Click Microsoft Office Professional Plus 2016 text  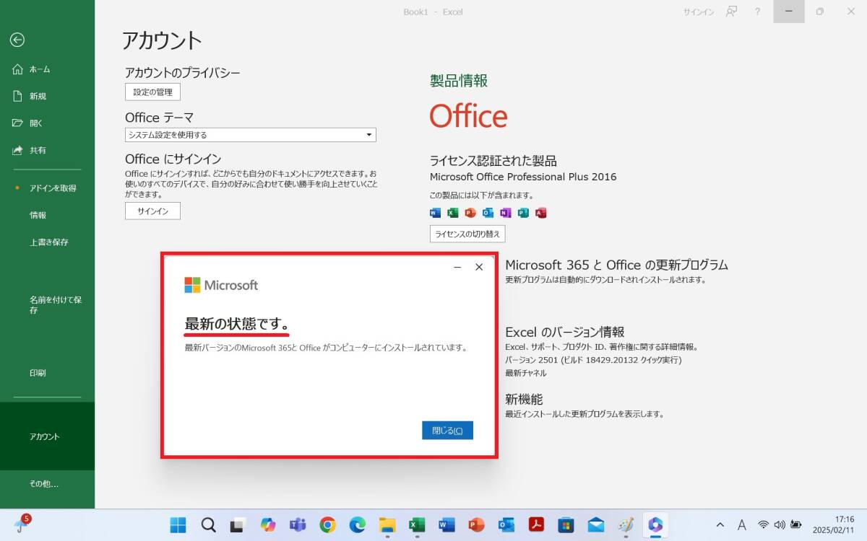[x=523, y=177]
